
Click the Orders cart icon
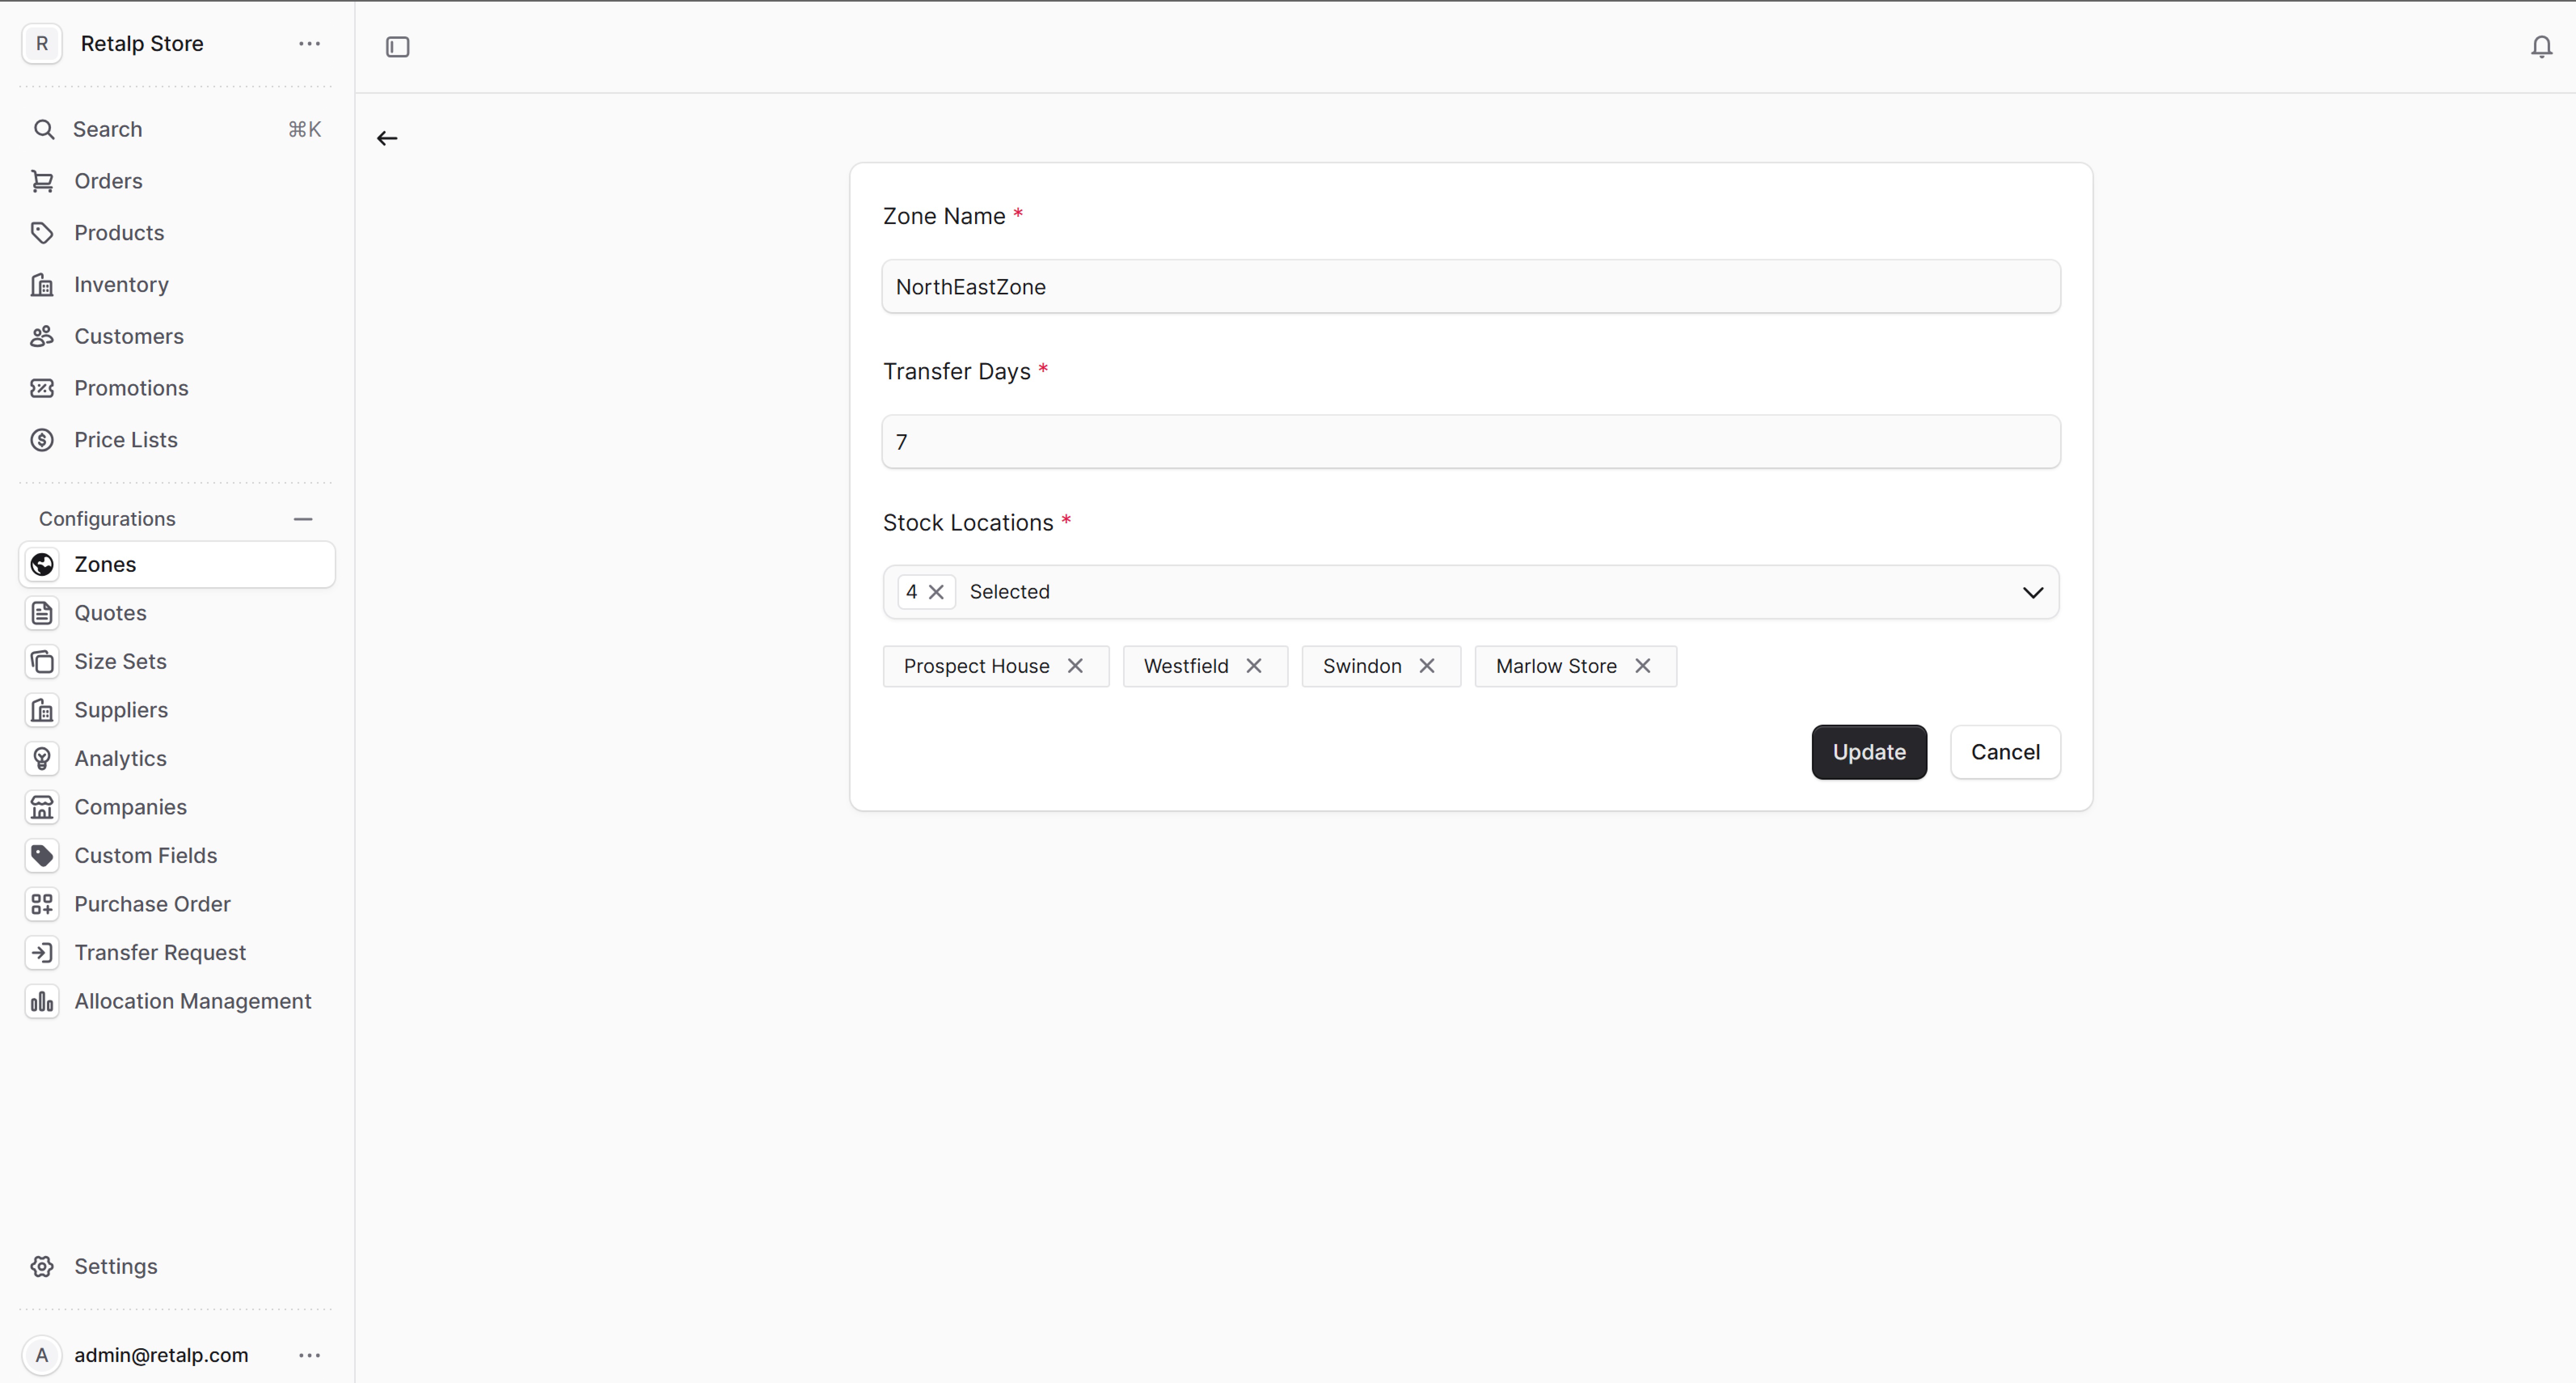pos(42,181)
